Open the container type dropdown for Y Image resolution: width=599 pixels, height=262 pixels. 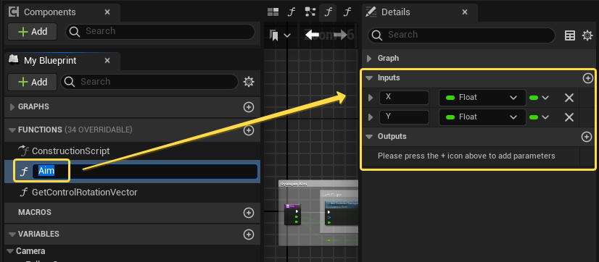(539, 117)
